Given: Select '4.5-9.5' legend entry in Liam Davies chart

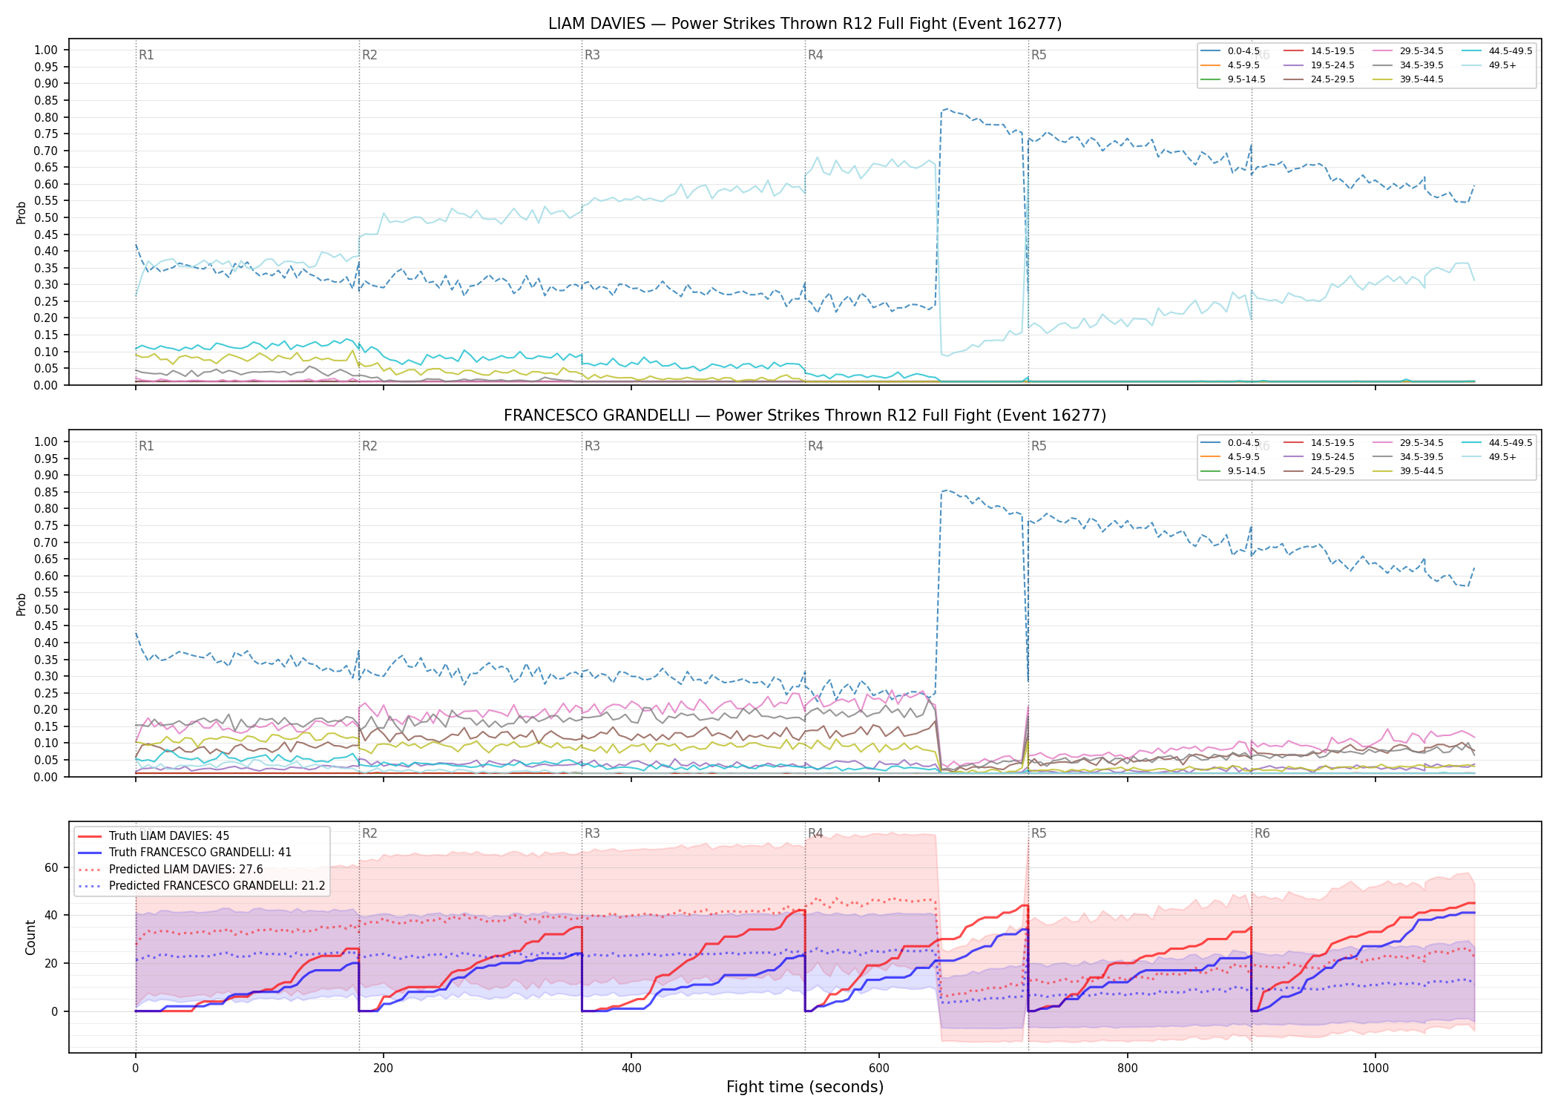Looking at the screenshot, I should click(x=1231, y=65).
